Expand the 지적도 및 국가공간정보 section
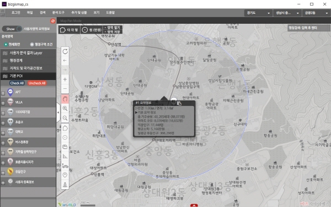 tap(28, 68)
